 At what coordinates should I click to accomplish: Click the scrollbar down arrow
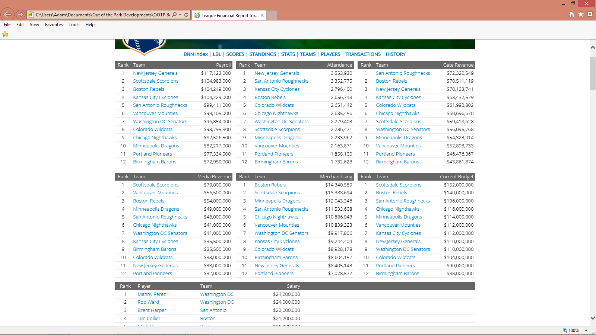pyautogui.click(x=593, y=318)
